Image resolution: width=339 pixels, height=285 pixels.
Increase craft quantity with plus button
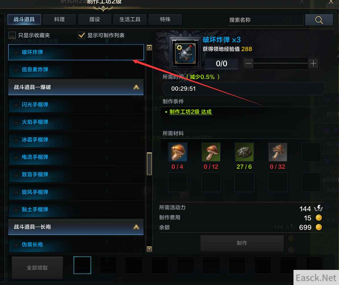tap(313, 64)
